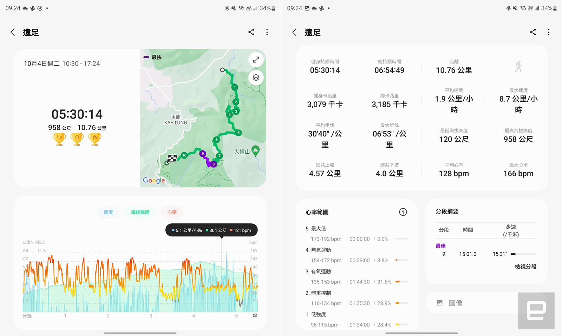Tap 健身卡路里 value 3,079 千卡
The height and width of the screenshot is (336, 562).
pyautogui.click(x=325, y=104)
